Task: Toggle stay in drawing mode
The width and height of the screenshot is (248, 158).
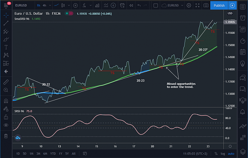Action: (x=6, y=109)
